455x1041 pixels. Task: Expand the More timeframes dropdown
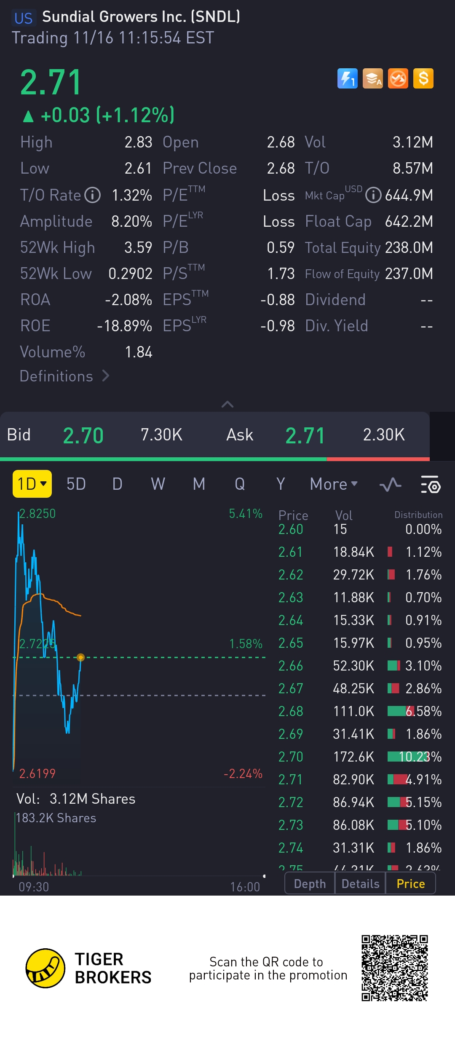click(x=333, y=484)
